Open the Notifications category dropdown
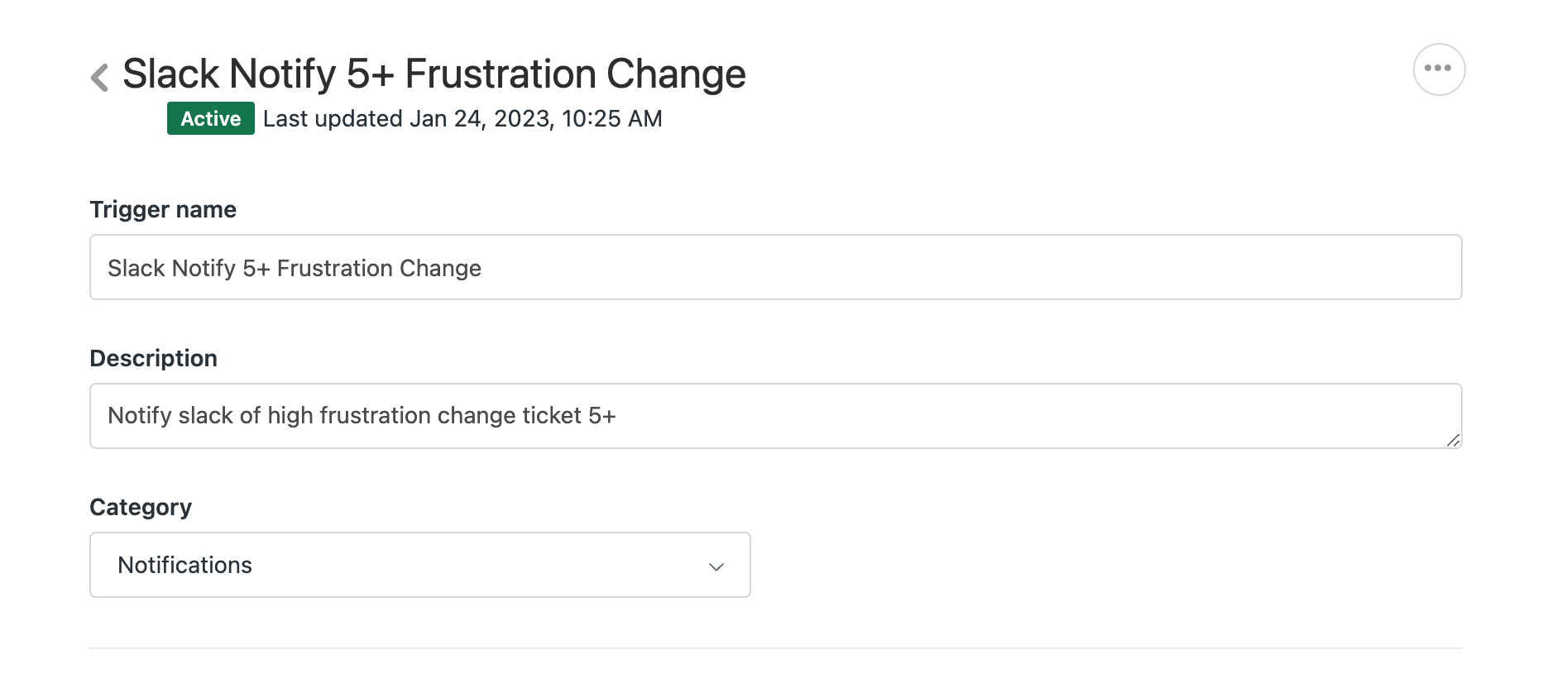The image size is (1557, 683). pos(419,565)
